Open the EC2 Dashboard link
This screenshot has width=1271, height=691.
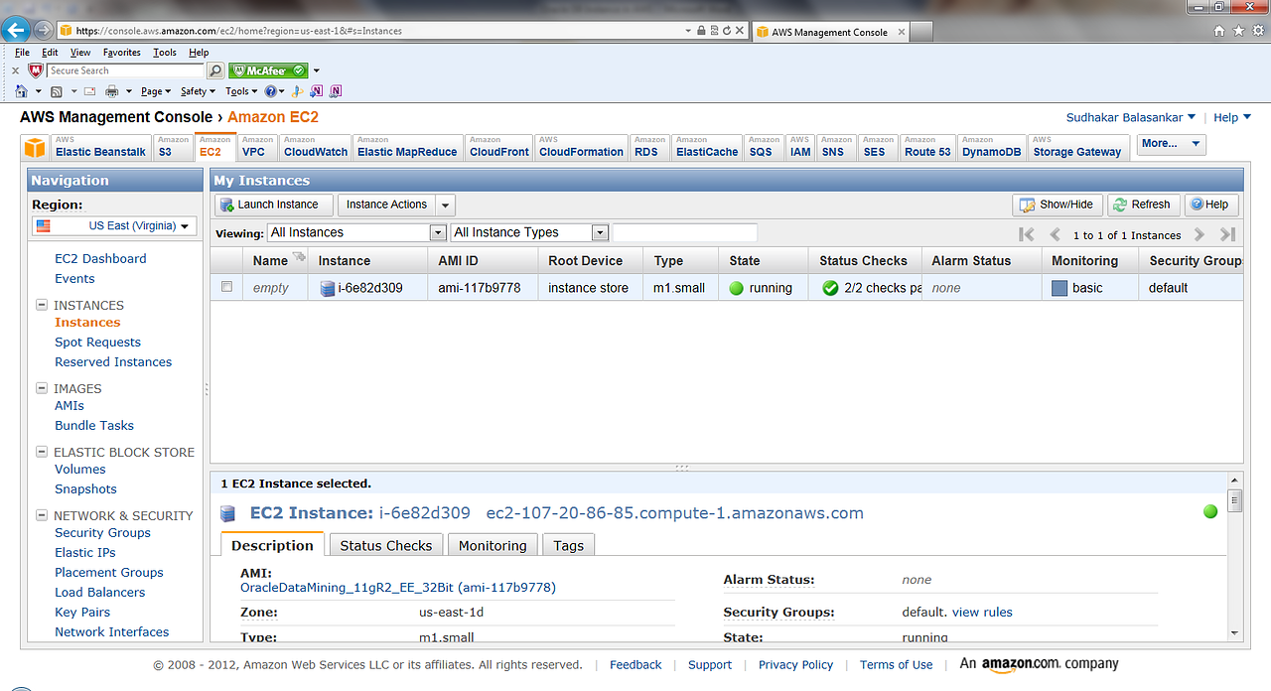[100, 258]
